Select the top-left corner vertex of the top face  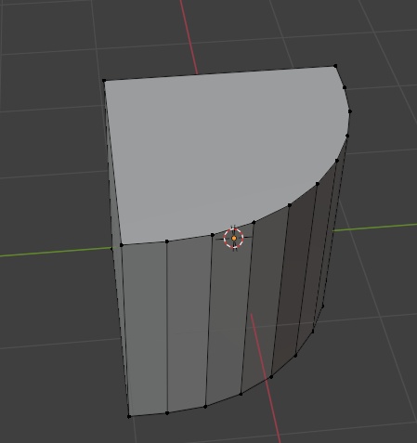tap(104, 81)
